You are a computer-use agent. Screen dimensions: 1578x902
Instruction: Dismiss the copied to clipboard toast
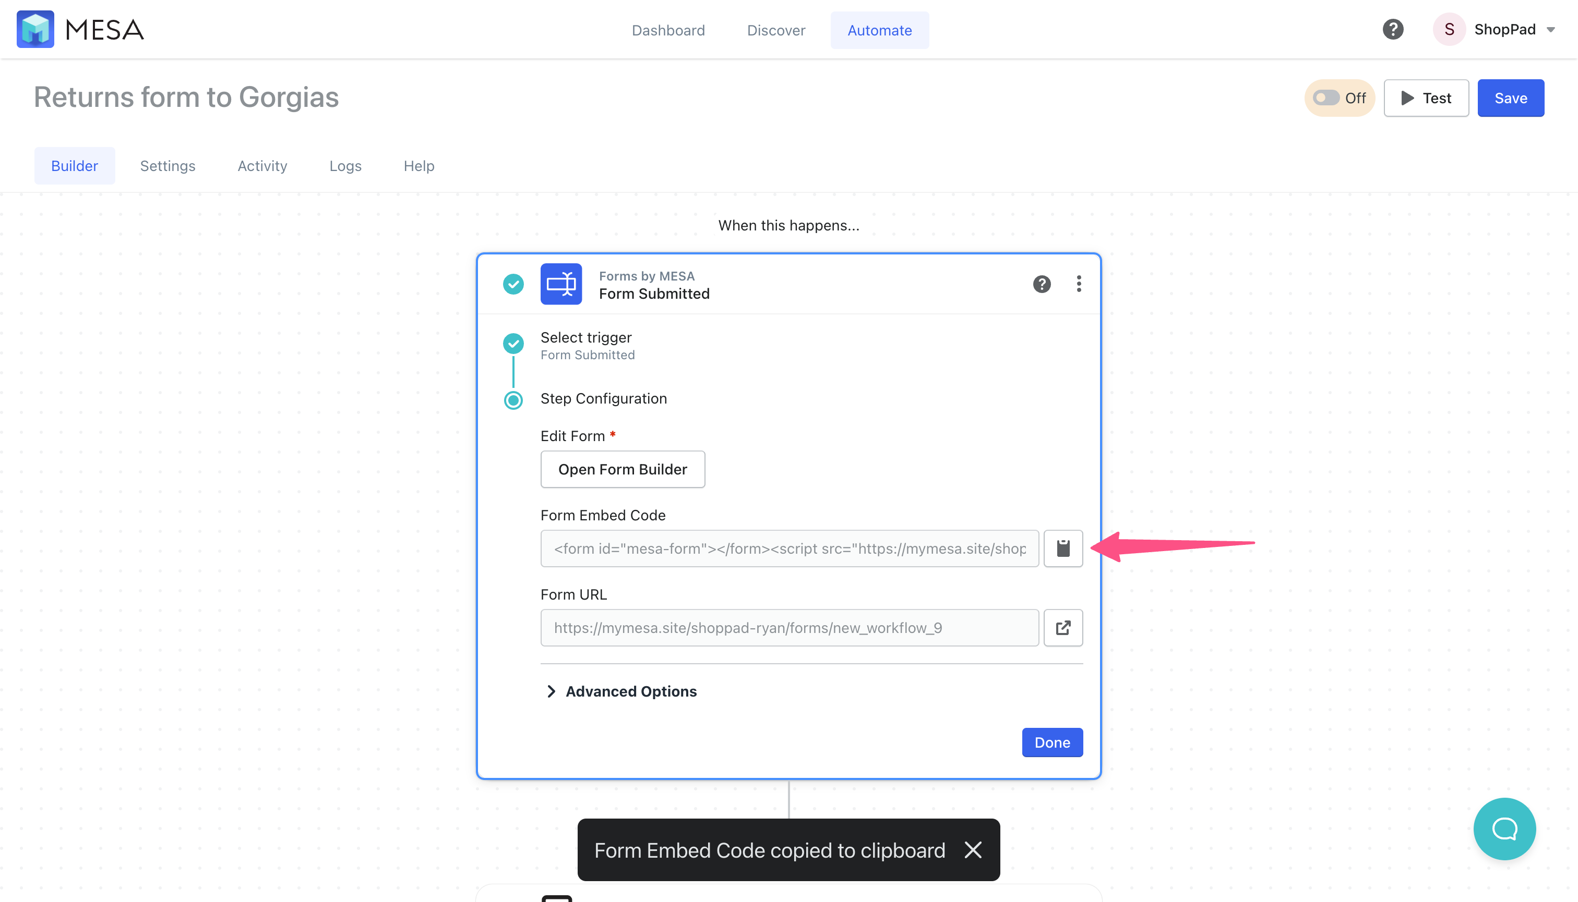pos(973,850)
